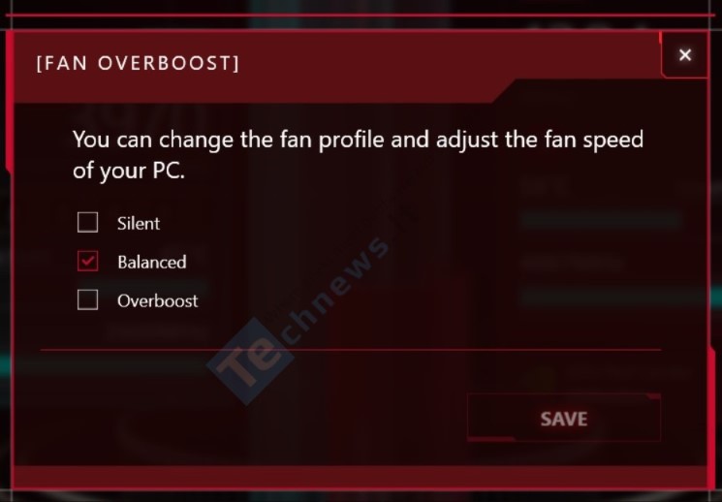
Task: Select the Overboost label text
Action: (157, 300)
